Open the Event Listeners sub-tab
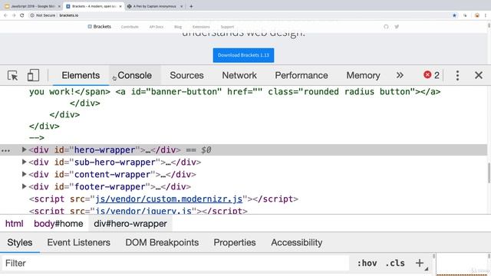The height and width of the screenshot is (276, 491). coord(78,242)
